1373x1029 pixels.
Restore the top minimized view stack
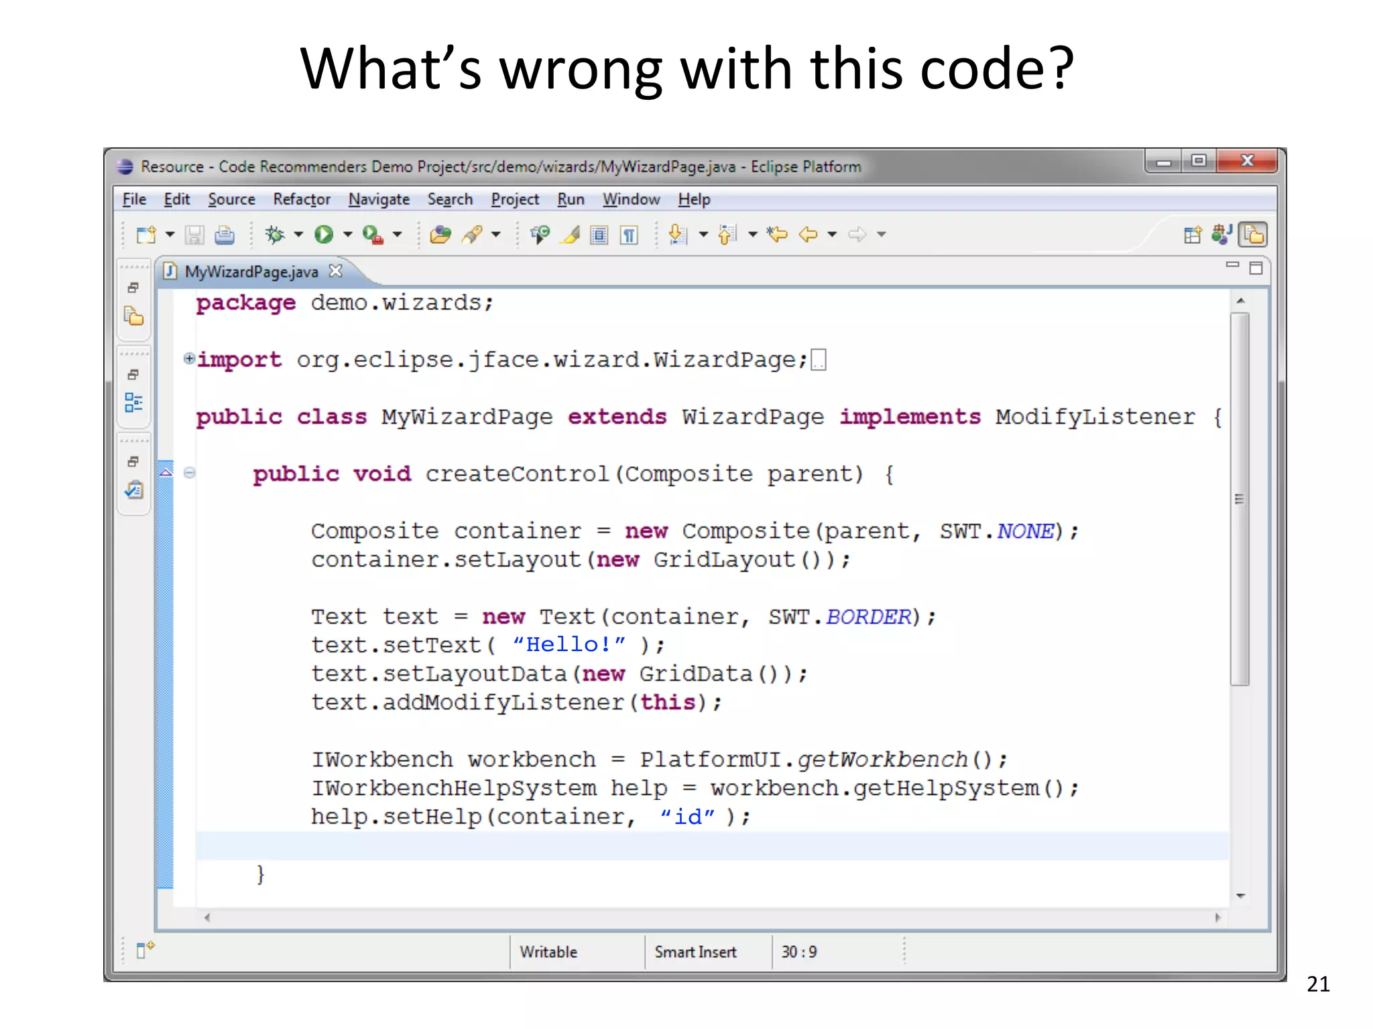(x=133, y=288)
